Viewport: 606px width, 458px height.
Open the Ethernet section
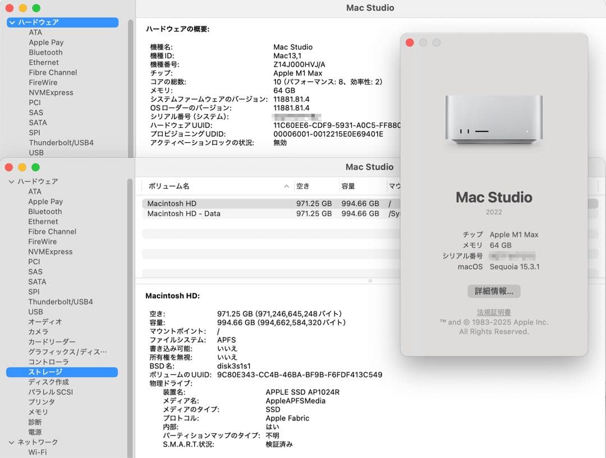(43, 221)
